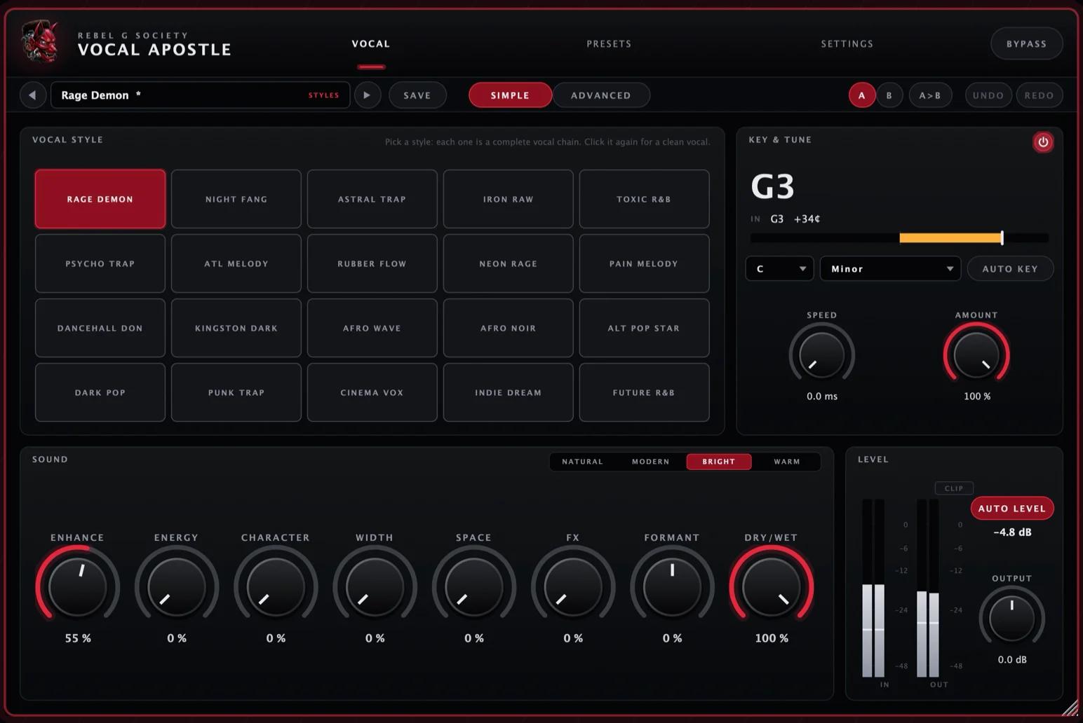Image resolution: width=1083 pixels, height=723 pixels.
Task: Select B comparison slot
Action: pyautogui.click(x=889, y=95)
